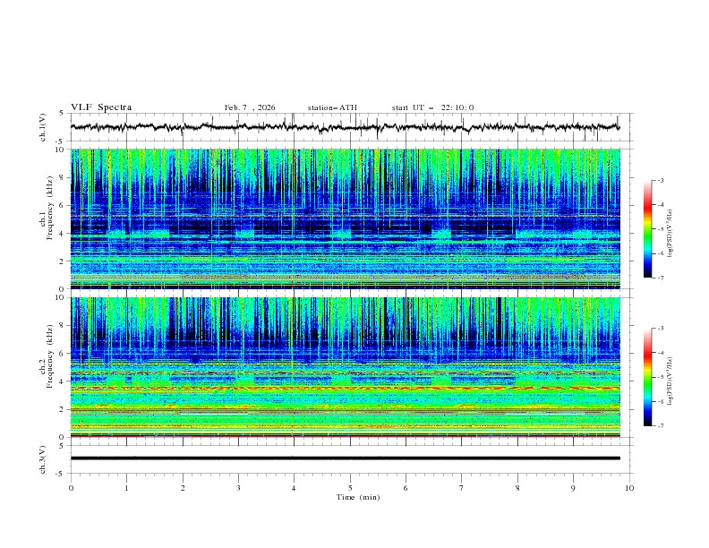The width and height of the screenshot is (709, 548).
Task: Click the '-3' value on the upper colorbar
Action: (x=660, y=180)
